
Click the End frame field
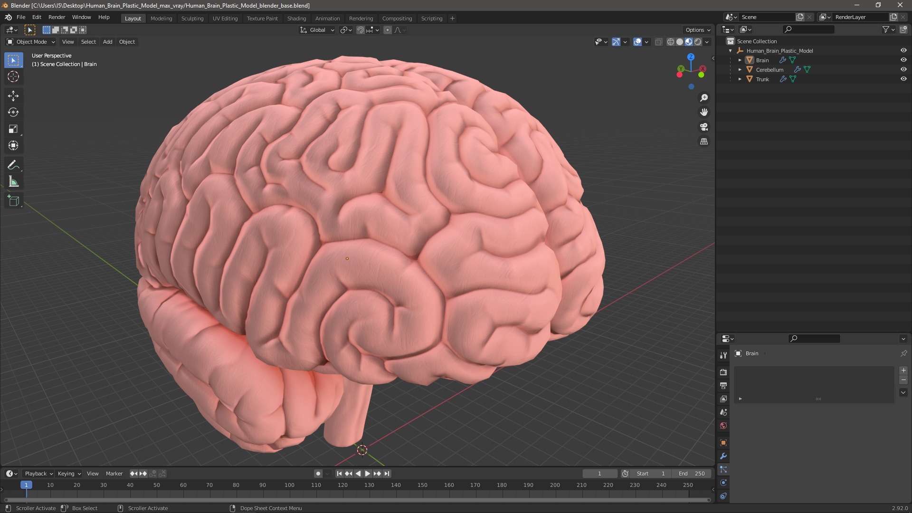(x=692, y=474)
